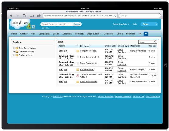Open the Cases tab

click(x=120, y=34)
